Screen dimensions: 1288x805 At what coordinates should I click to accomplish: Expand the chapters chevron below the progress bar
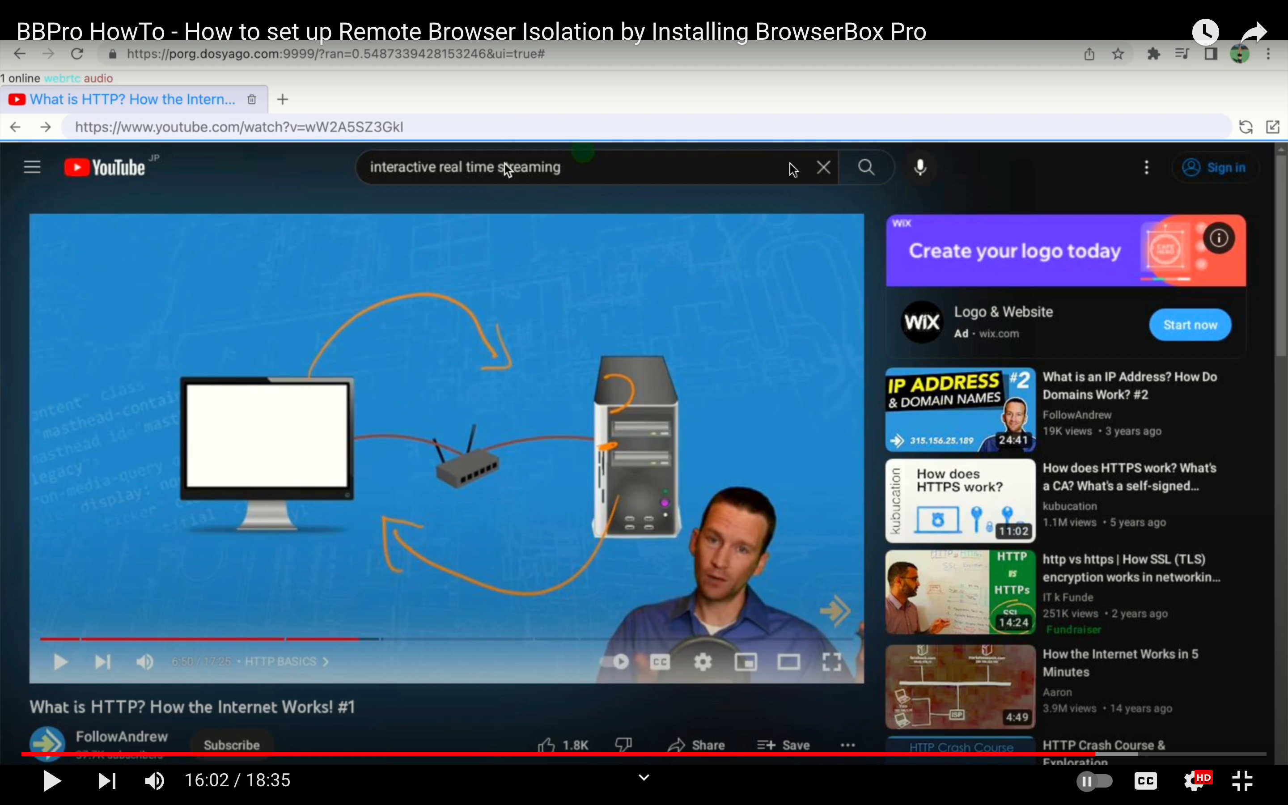(x=644, y=778)
